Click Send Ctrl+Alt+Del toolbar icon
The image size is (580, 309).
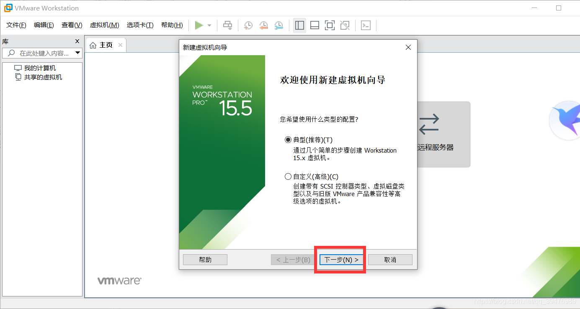tap(227, 26)
